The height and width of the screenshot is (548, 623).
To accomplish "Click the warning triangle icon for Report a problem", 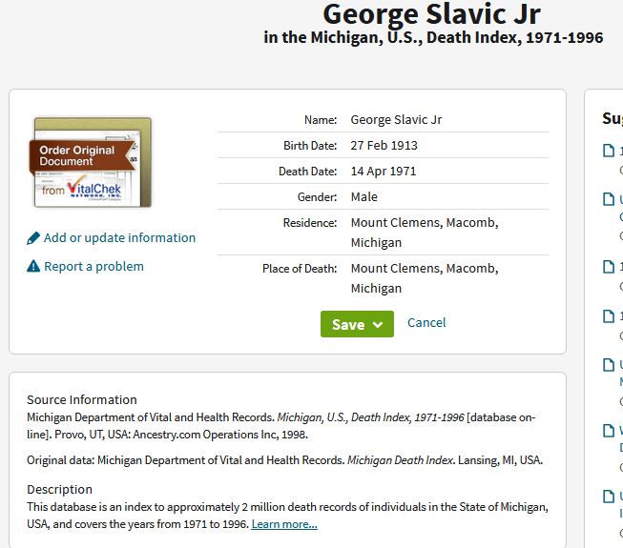I will (33, 266).
